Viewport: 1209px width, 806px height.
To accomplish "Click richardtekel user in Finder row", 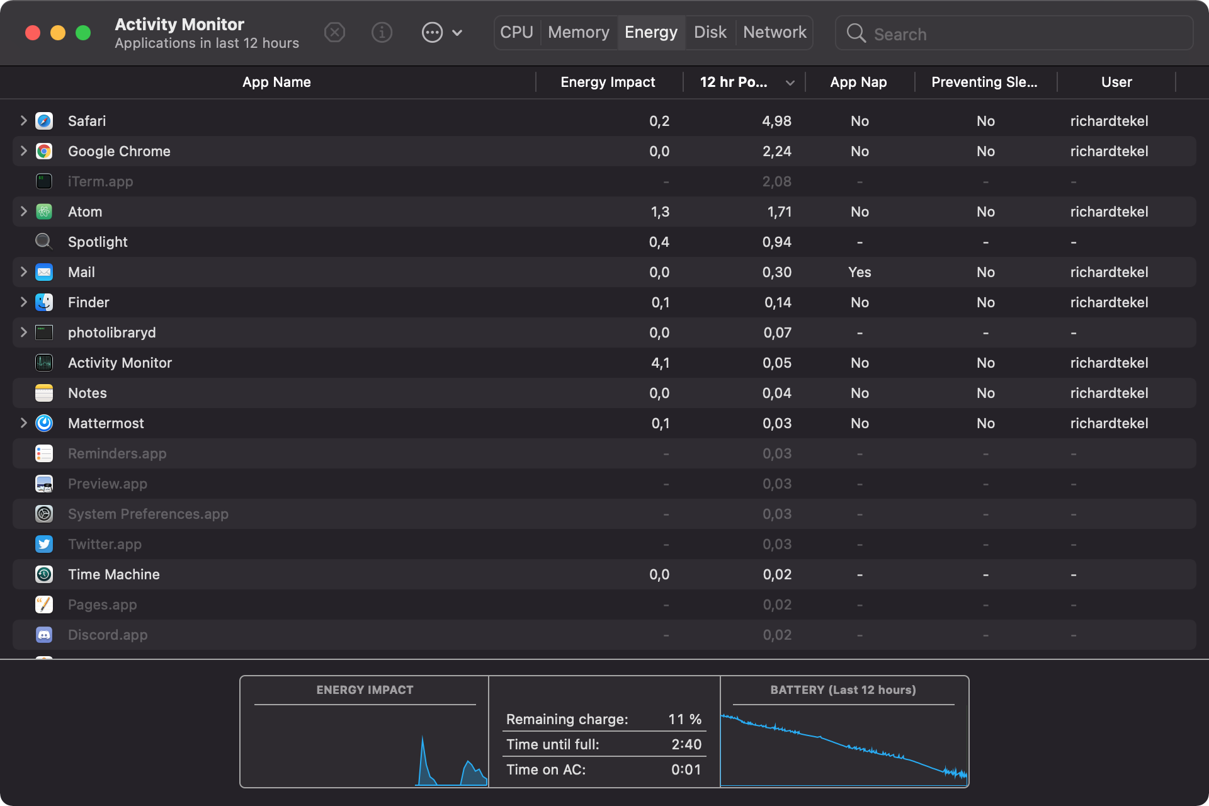I will pos(1109,302).
